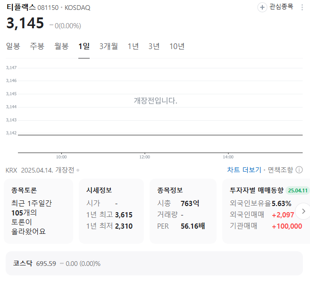Open the 종목정보 stock info card
The height and width of the screenshot is (281, 310).
pyautogui.click(x=183, y=211)
